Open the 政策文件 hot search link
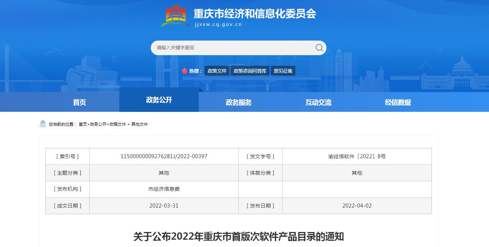 (x=217, y=71)
